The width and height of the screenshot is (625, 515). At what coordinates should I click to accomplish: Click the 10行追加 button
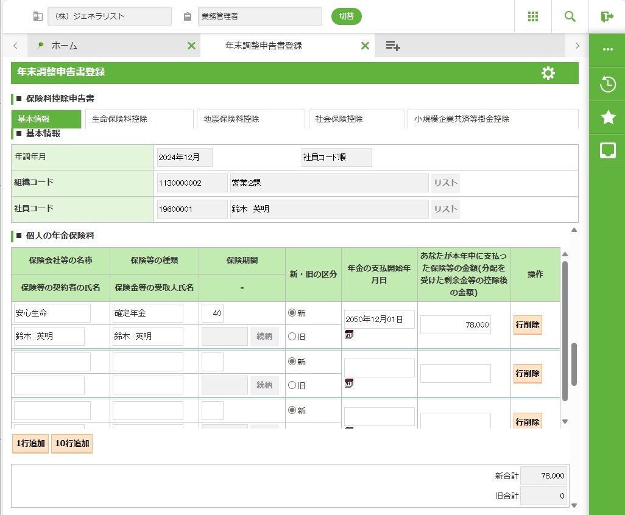[72, 444]
